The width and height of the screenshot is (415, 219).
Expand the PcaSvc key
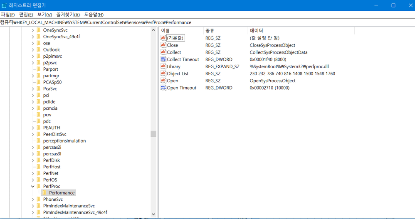[x=33, y=89]
